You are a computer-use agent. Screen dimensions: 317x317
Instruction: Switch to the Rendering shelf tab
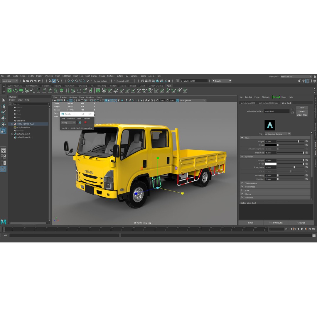pos(82,86)
